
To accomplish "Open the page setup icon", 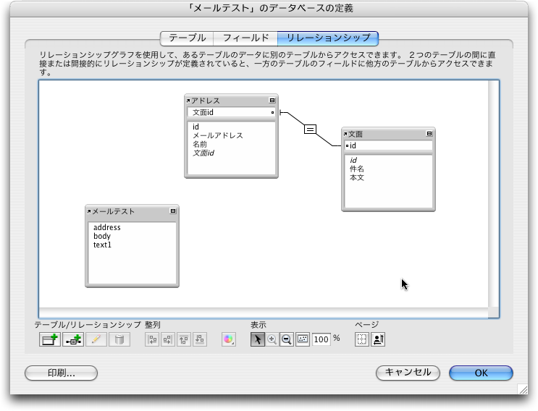I will point(378,339).
